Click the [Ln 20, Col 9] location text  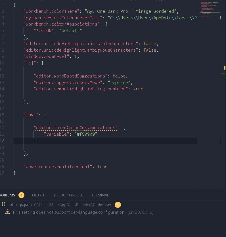141,212
